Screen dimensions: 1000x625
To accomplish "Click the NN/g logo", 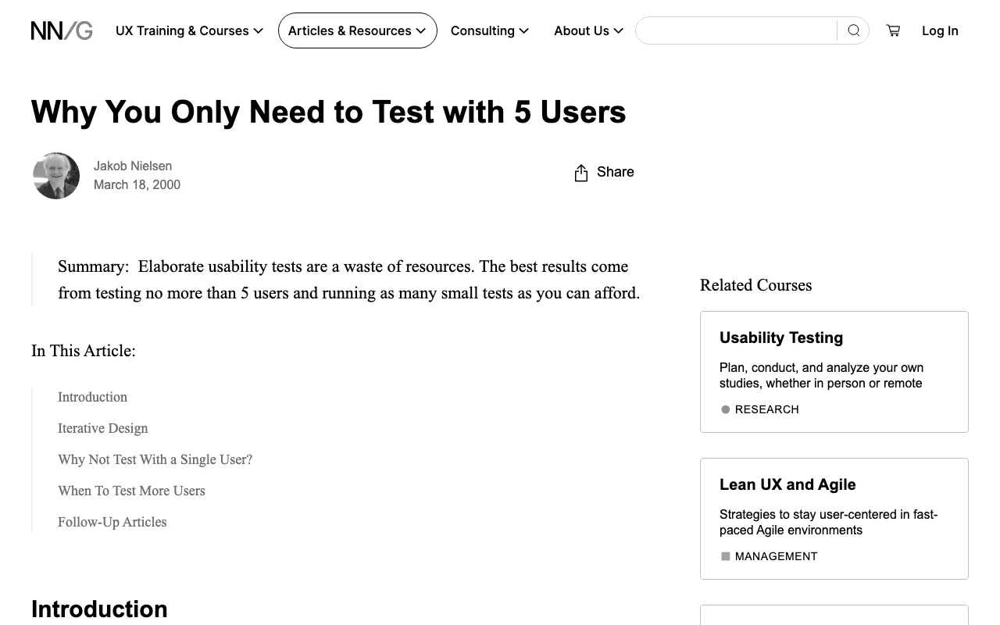I will click(x=62, y=30).
